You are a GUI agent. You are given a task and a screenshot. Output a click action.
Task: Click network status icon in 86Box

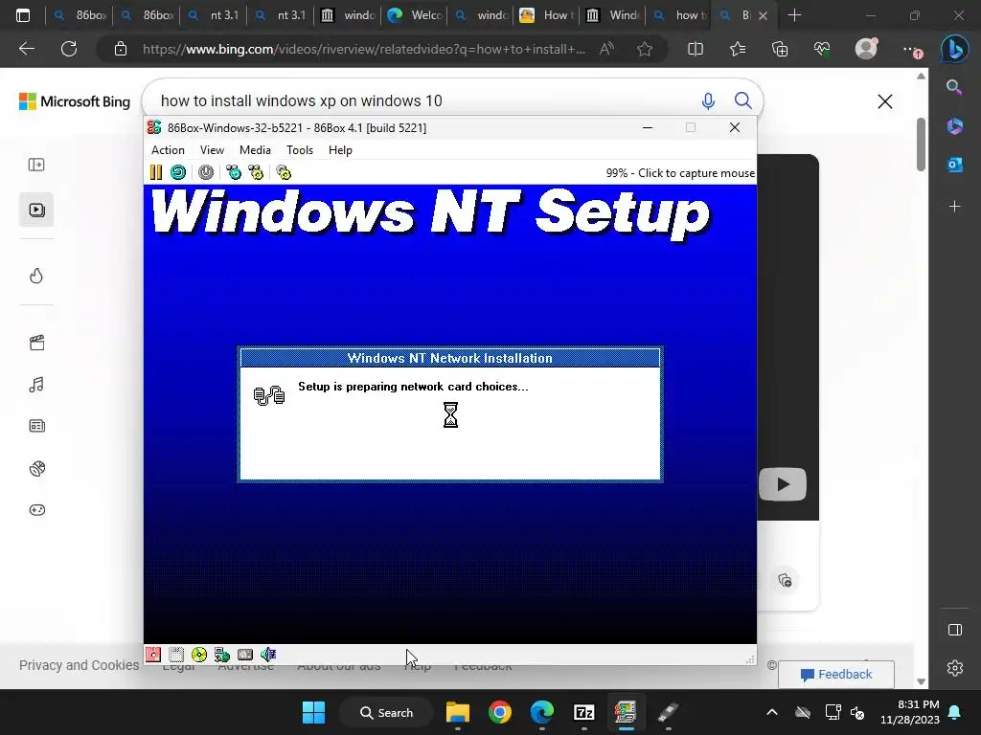(x=222, y=655)
